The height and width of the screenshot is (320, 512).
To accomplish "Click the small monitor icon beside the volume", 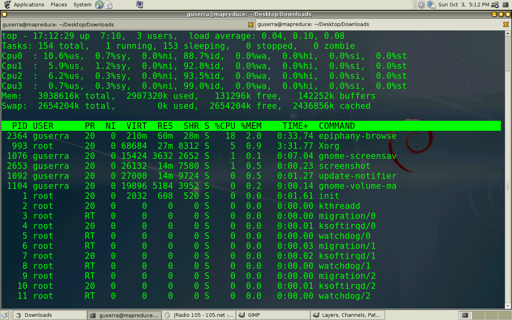I will [x=506, y=5].
